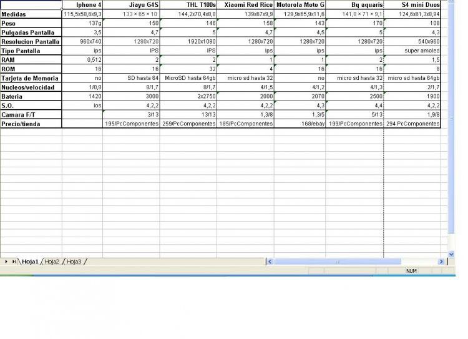Image resolution: width=468 pixels, height=339 pixels.
Task: Click the vertical scrollbar thumb
Action: pyautogui.click(x=451, y=118)
